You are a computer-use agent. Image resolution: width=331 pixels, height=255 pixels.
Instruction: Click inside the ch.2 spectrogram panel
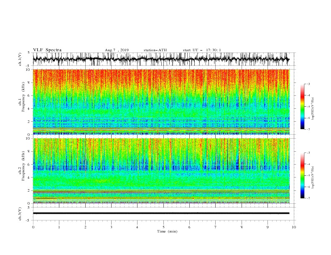(x=161, y=171)
